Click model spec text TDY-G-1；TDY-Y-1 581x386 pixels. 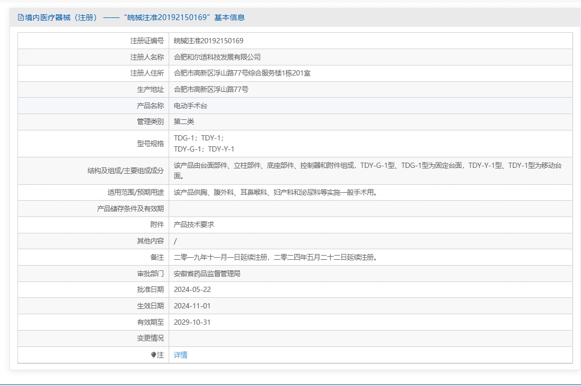coord(204,149)
